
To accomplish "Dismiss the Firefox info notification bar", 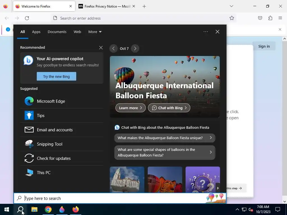I will 280,29.
